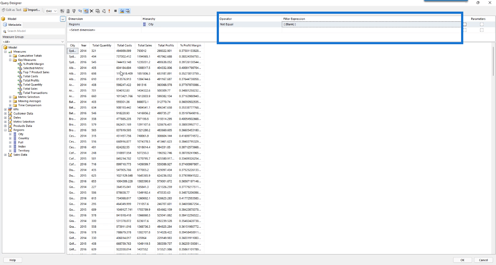Click the Refresh metadata toolbar icon
This screenshot has width=496, height=265.
coord(62,11)
